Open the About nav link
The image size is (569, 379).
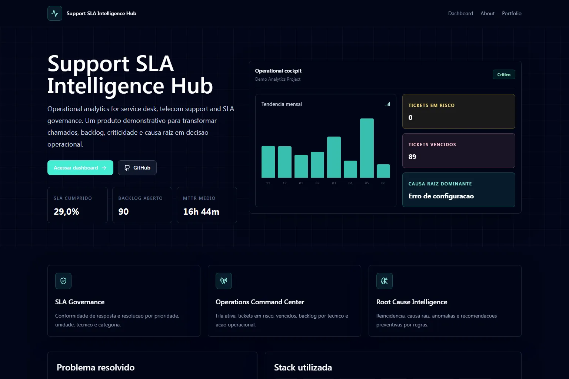pos(488,13)
